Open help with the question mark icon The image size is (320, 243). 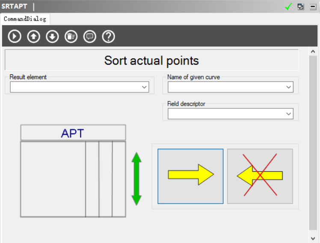[x=109, y=36]
